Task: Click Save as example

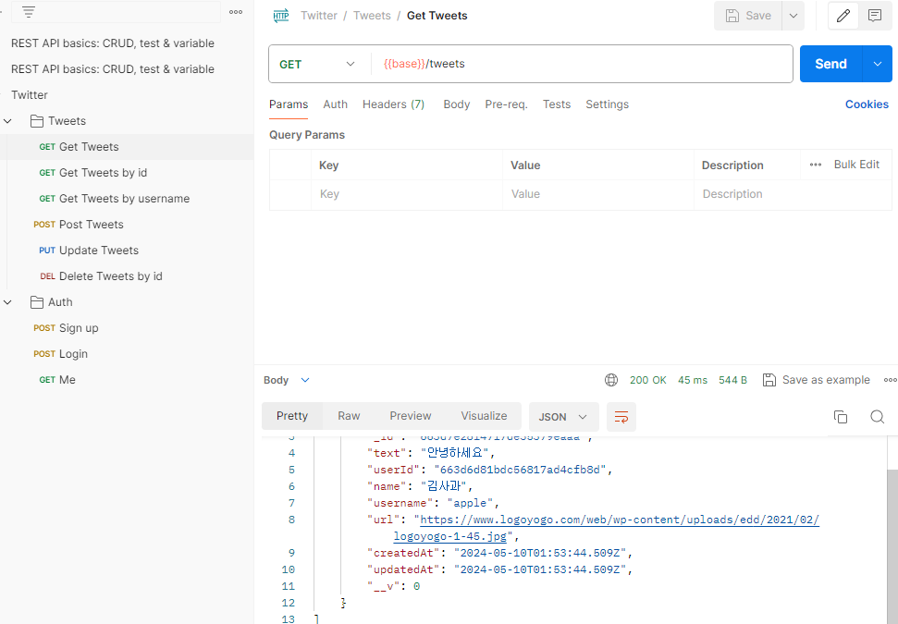Action: tap(816, 380)
